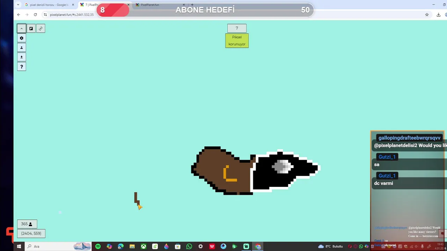This screenshot has width=447, height=251.
Task: Collapse the PixelPlanet menu with the caret button
Action: tap(21, 29)
